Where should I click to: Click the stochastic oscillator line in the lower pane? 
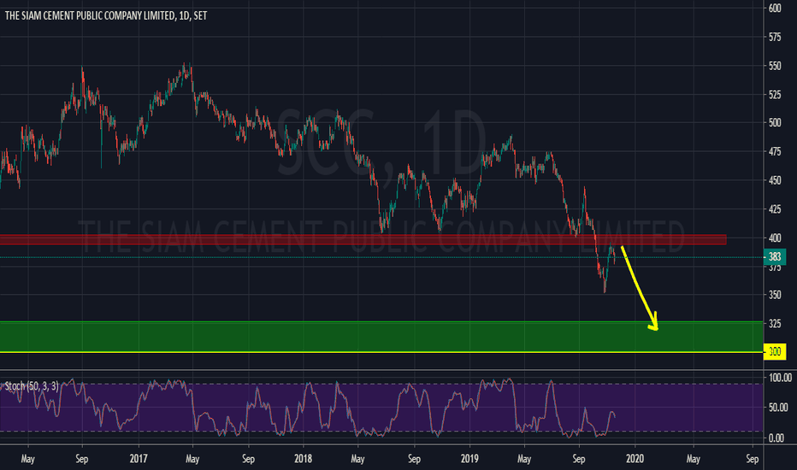tap(308, 409)
